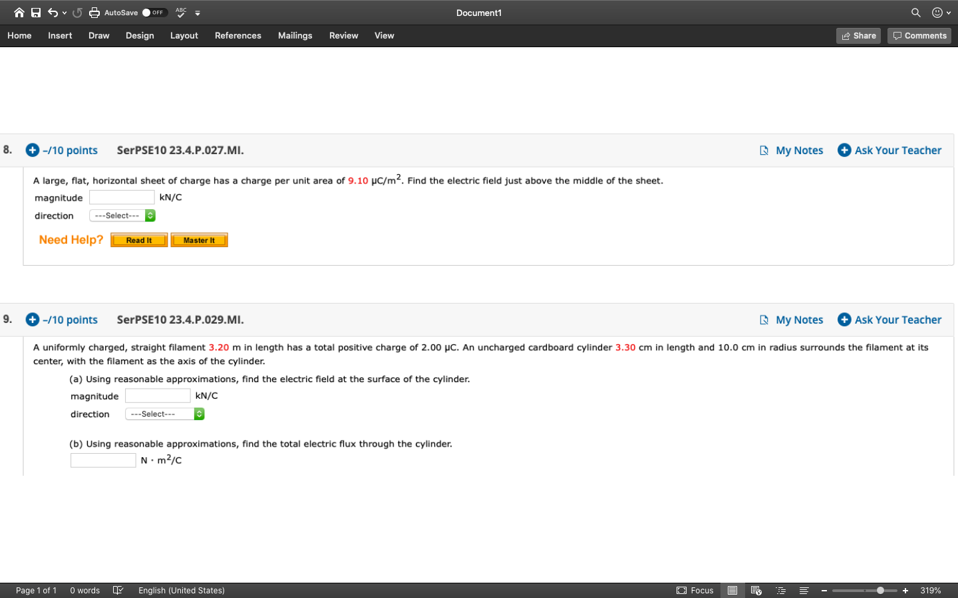
Task: Go to the Design tab
Action: coord(140,36)
